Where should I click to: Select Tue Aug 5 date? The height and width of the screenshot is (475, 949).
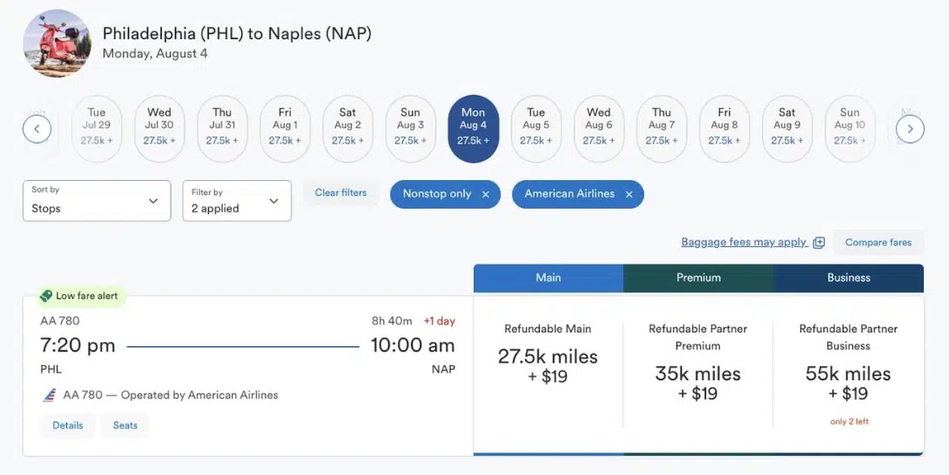coord(536,129)
